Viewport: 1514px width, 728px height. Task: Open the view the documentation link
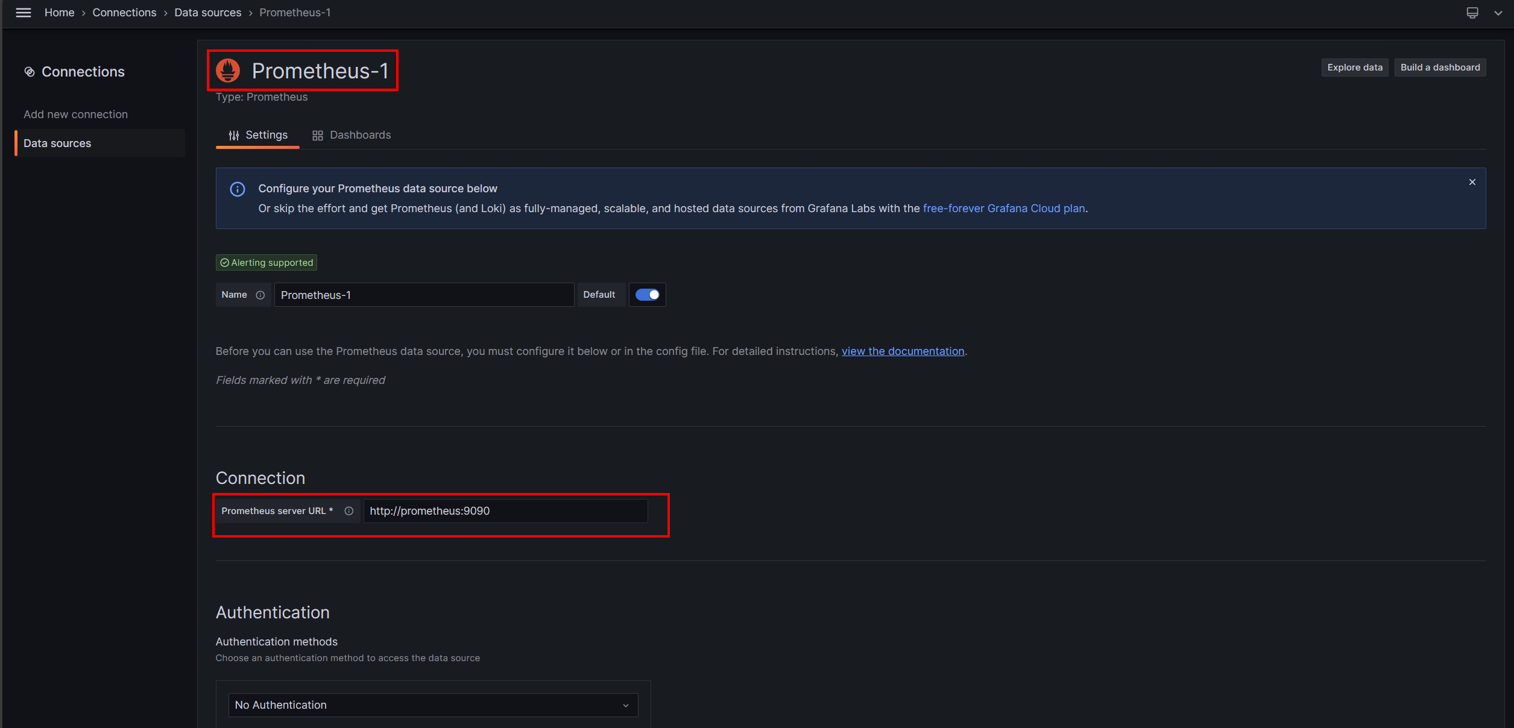(903, 351)
